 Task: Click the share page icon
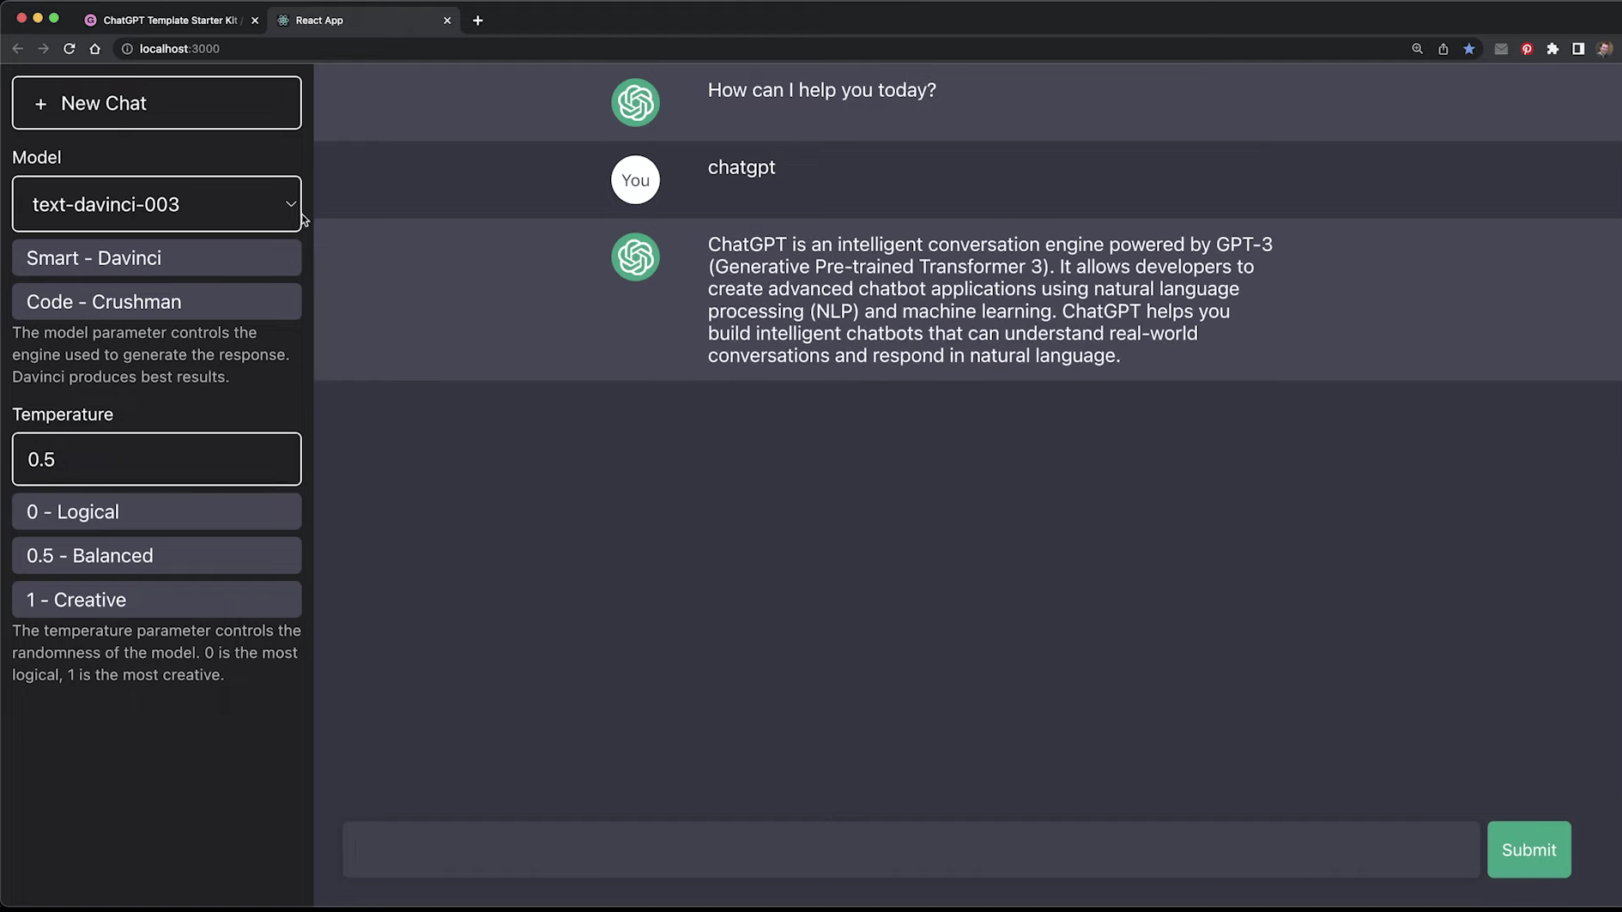point(1443,49)
